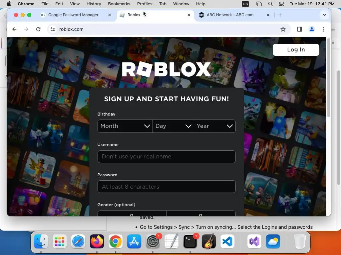Open System Settings from the Dock
Viewport: 341px width, 255px height.
click(153, 241)
